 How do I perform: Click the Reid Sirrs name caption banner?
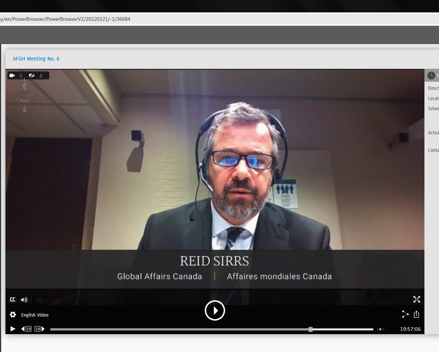click(215, 261)
